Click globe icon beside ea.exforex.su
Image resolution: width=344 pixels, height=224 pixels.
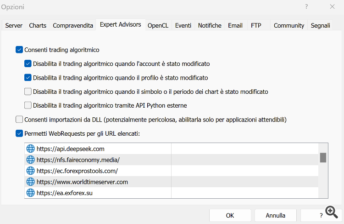coord(30,193)
